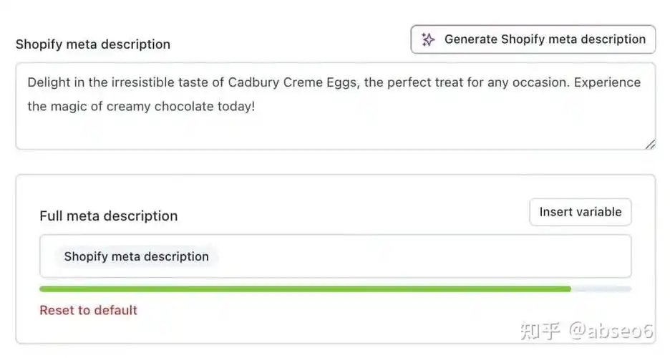Click the "@abseo6" watermark text
This screenshot has width=670, height=358.
(x=611, y=331)
